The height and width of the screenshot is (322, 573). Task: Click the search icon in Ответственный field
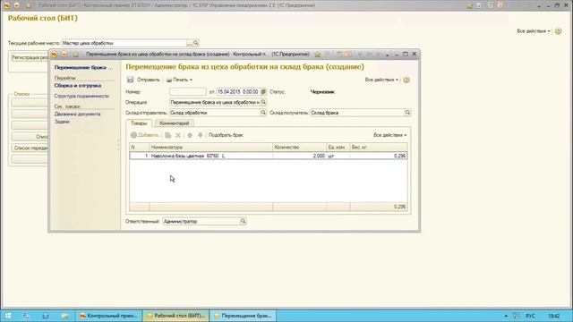coord(243,221)
